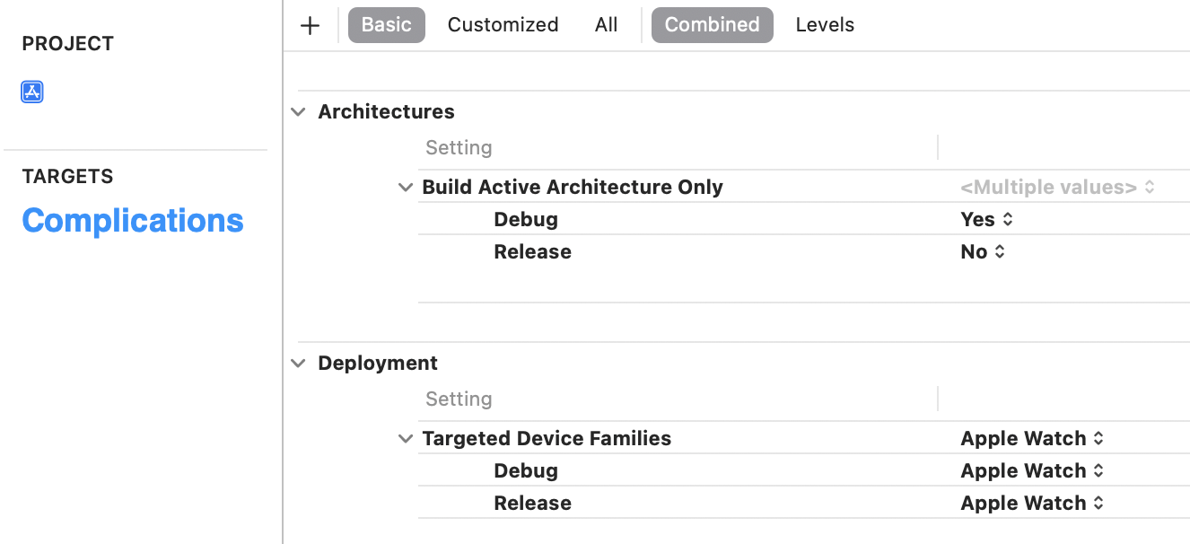
Task: Change Debug active architecture Yes value
Action: (986, 220)
